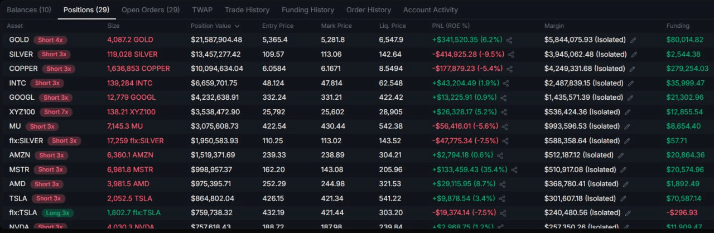Viewport: 714px width, 233px height.
Task: Click the flx:TSLA asset link
Action: point(22,212)
